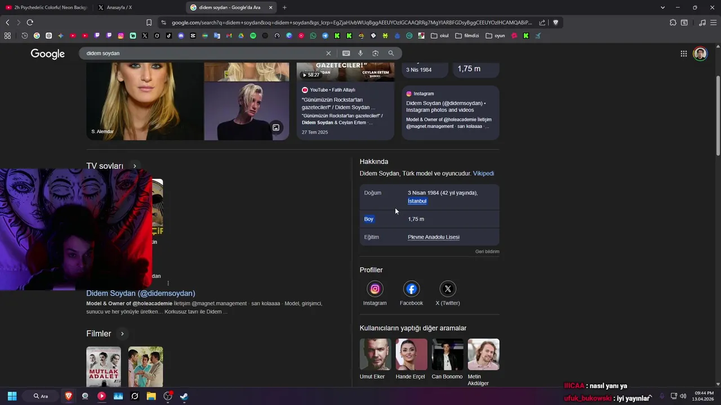Click the Geri bildirim feedback link

487,251
